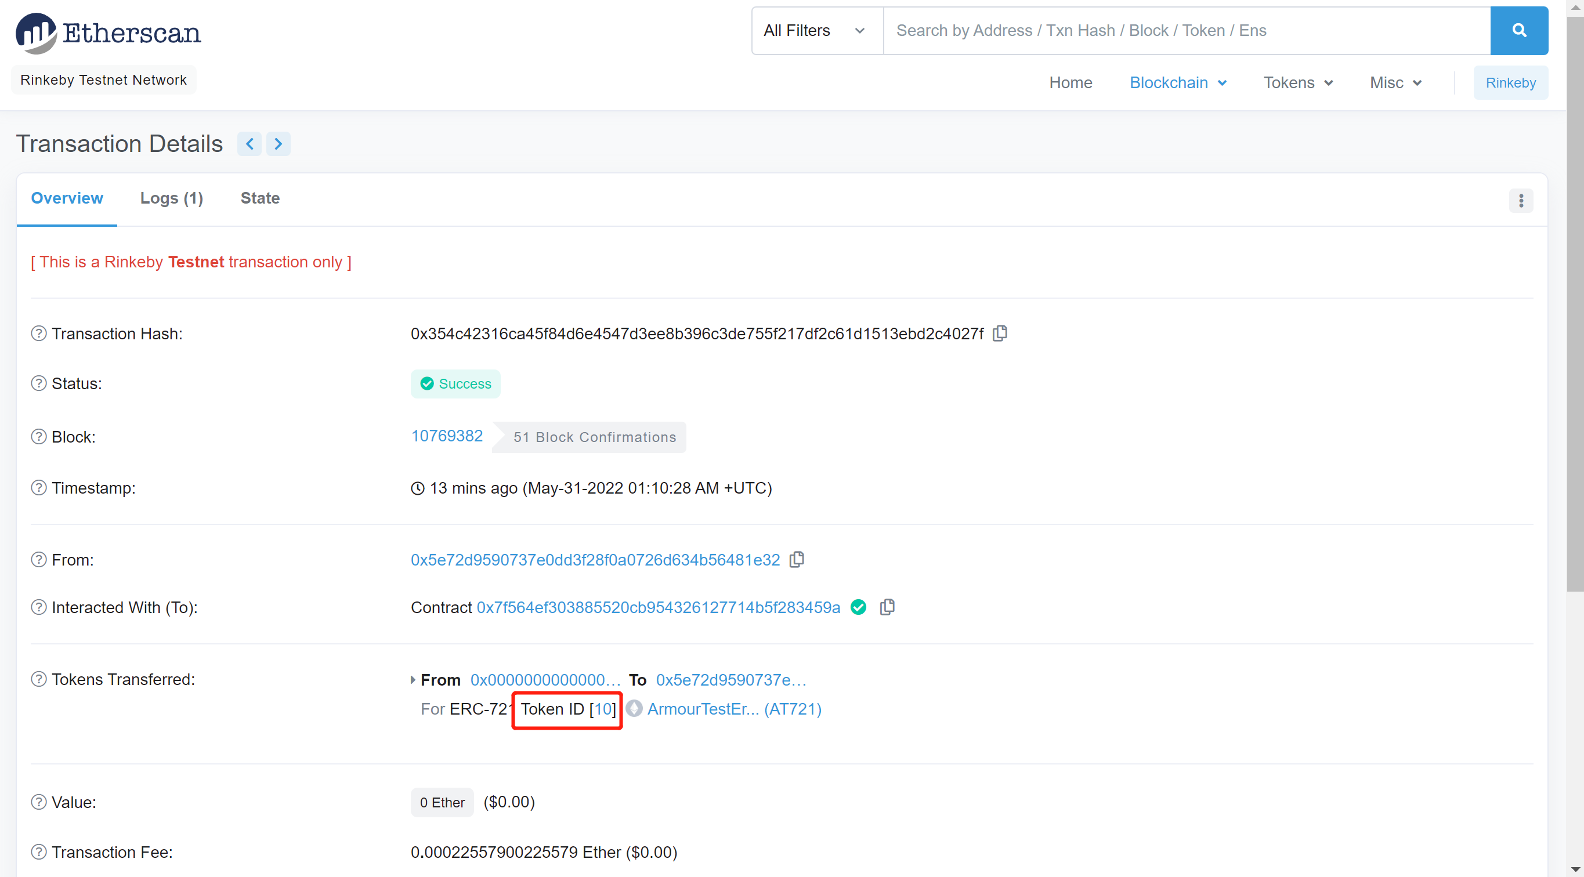Go to previous transaction arrow
The width and height of the screenshot is (1584, 877).
tap(249, 144)
